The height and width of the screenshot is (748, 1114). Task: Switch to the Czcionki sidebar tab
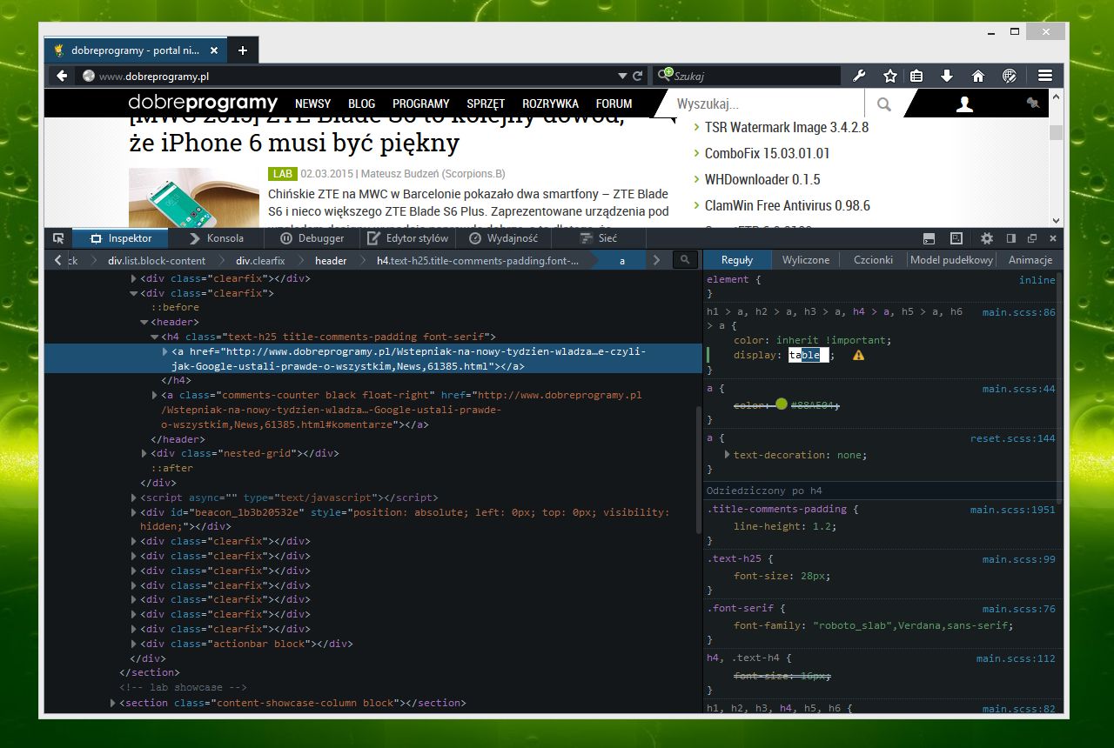(873, 260)
